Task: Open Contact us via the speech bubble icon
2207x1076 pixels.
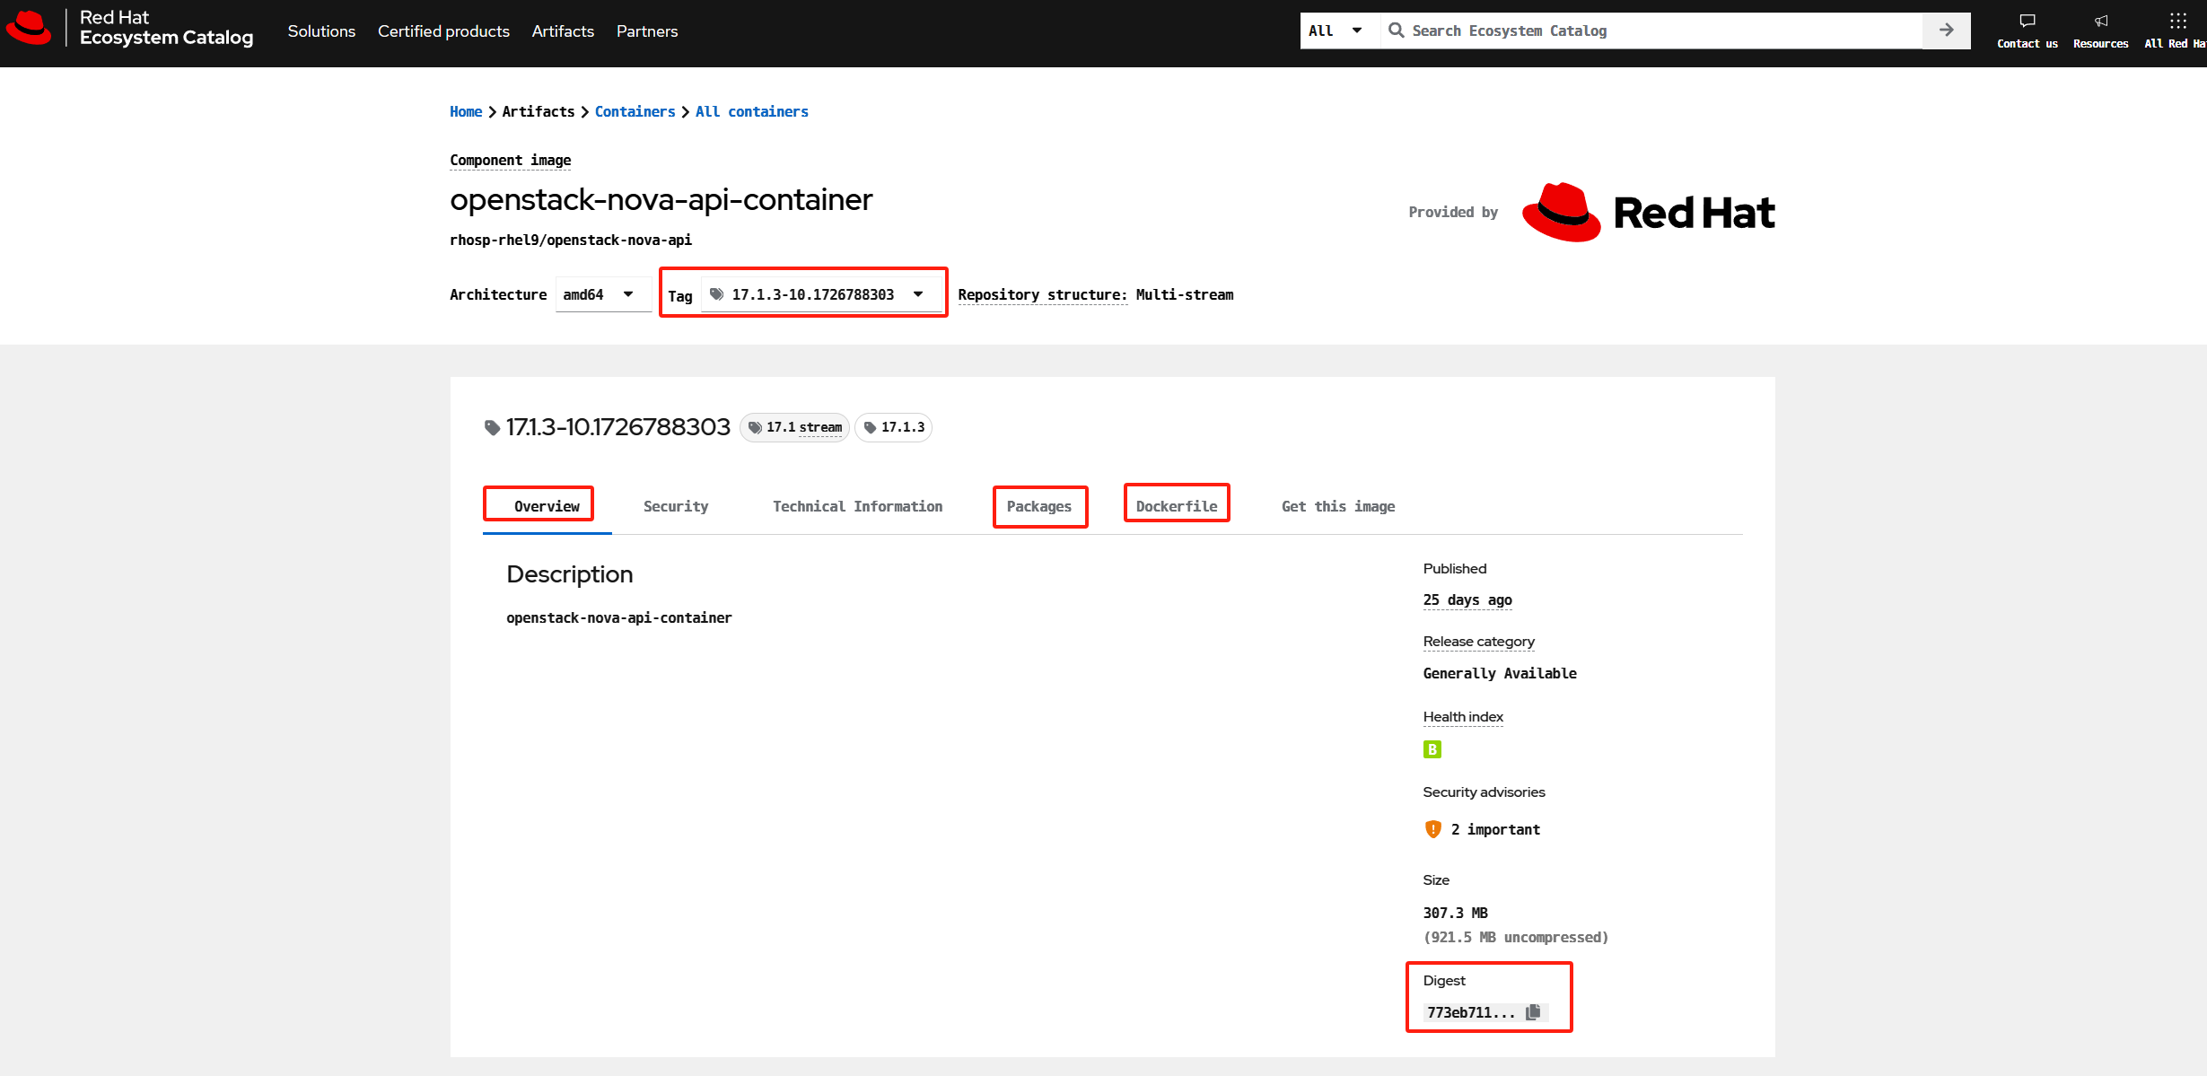Action: (2027, 21)
